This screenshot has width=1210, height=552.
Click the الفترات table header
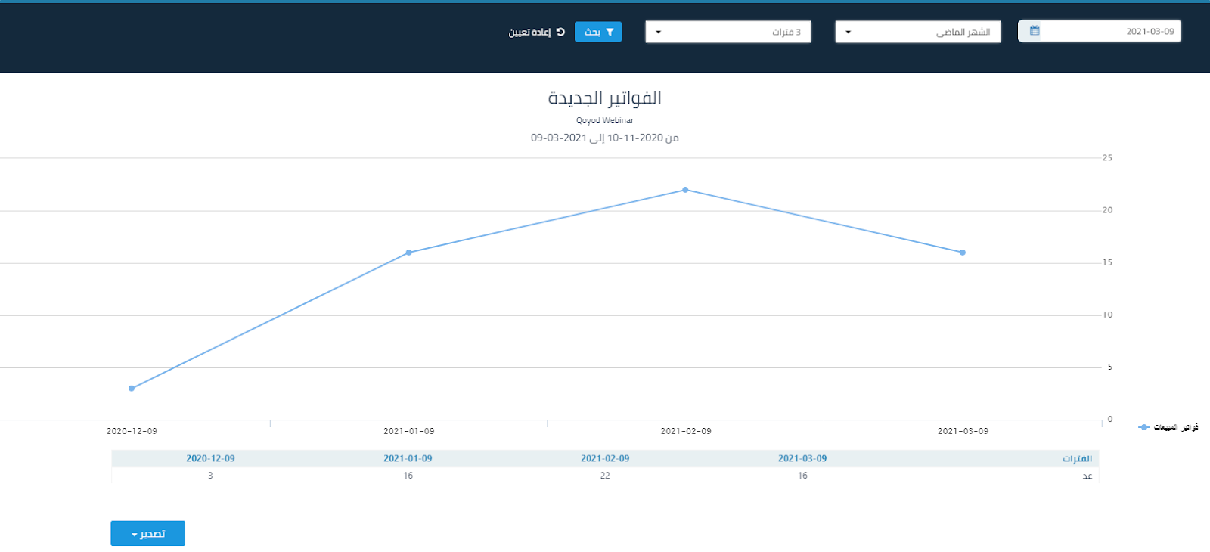click(x=1077, y=459)
